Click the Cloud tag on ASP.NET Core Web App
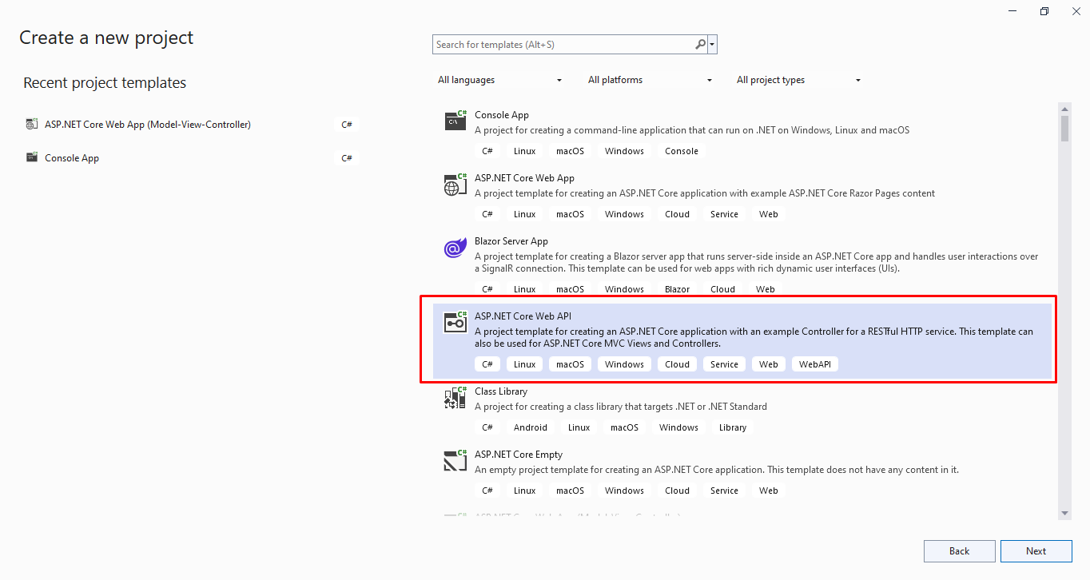Screen dimensions: 1090x580 pyautogui.click(x=677, y=214)
